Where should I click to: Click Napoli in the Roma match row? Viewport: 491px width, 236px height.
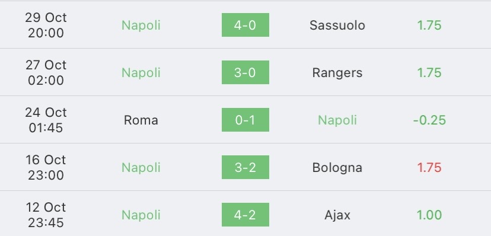click(337, 120)
